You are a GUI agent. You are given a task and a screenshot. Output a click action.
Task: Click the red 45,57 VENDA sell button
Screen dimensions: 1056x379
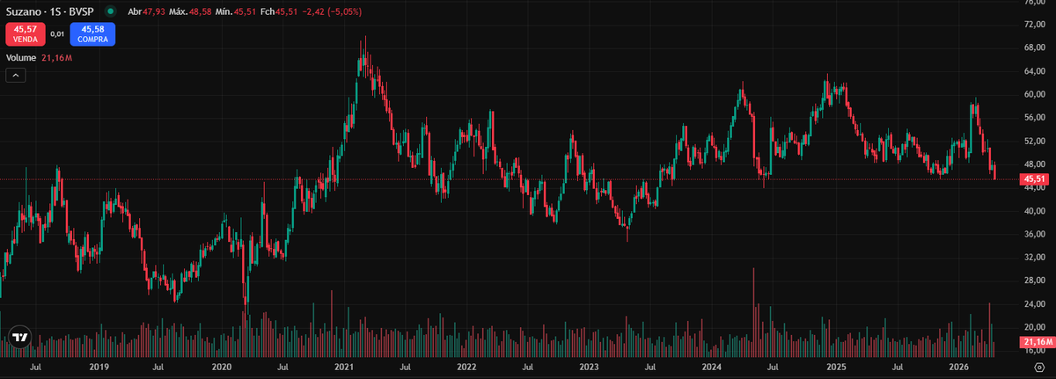click(x=26, y=34)
